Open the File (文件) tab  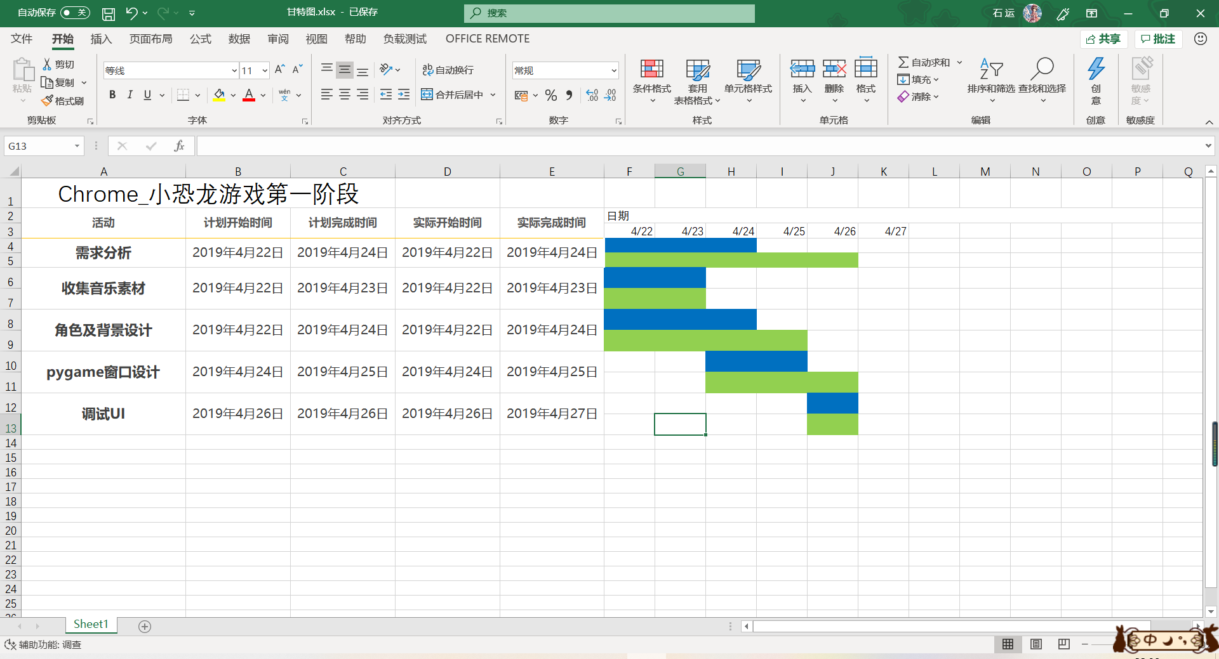tap(22, 39)
